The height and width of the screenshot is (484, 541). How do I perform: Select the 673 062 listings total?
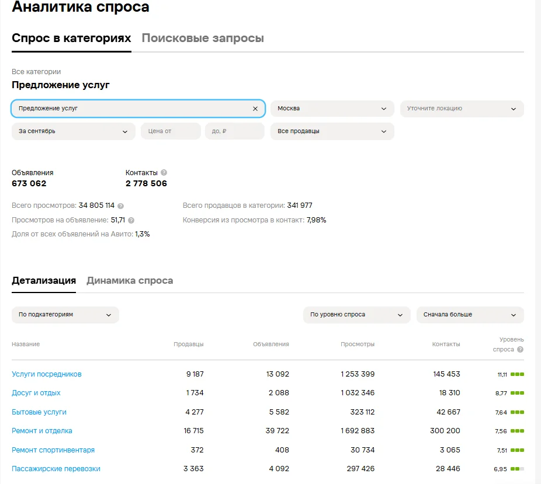[x=29, y=183]
